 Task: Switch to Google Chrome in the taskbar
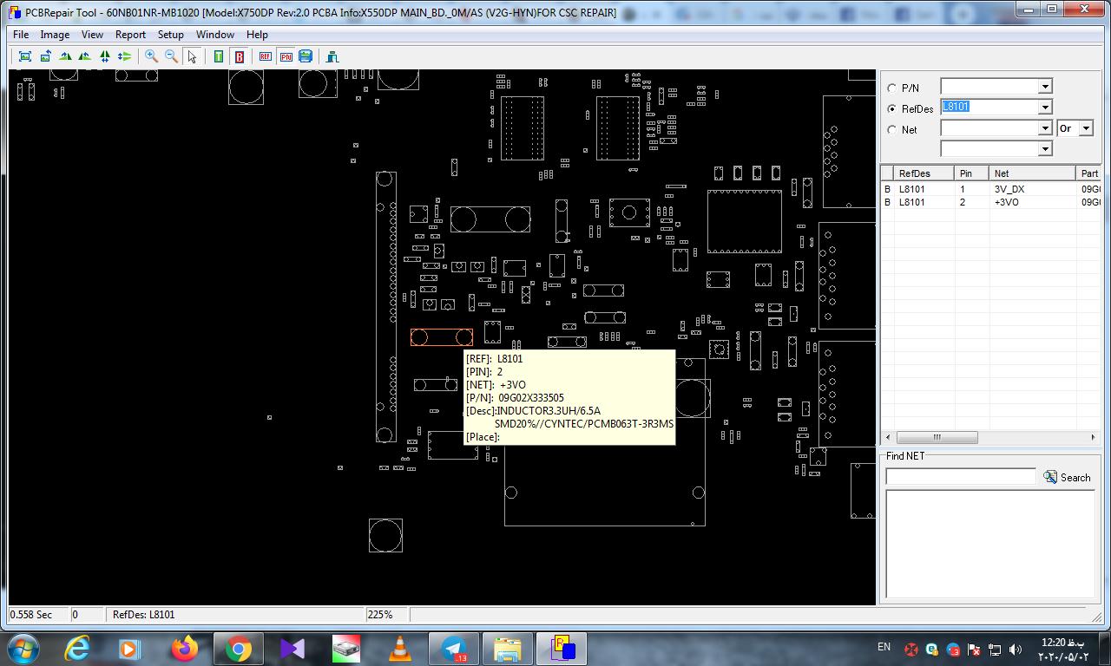tap(238, 649)
